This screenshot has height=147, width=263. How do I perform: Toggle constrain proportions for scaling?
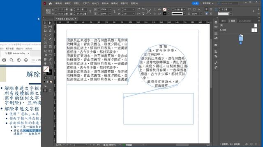point(115,11)
